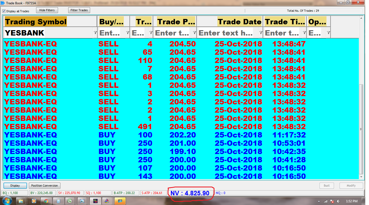Click the quantity cell showing 107
This screenshot has height=205, width=369.
click(x=145, y=168)
